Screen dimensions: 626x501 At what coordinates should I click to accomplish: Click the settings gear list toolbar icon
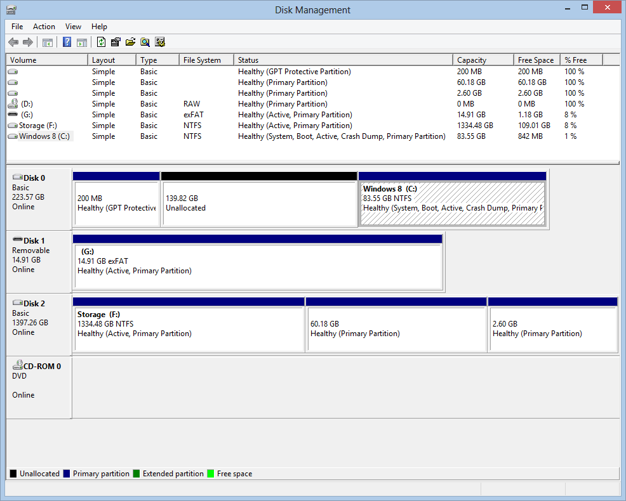click(x=160, y=42)
